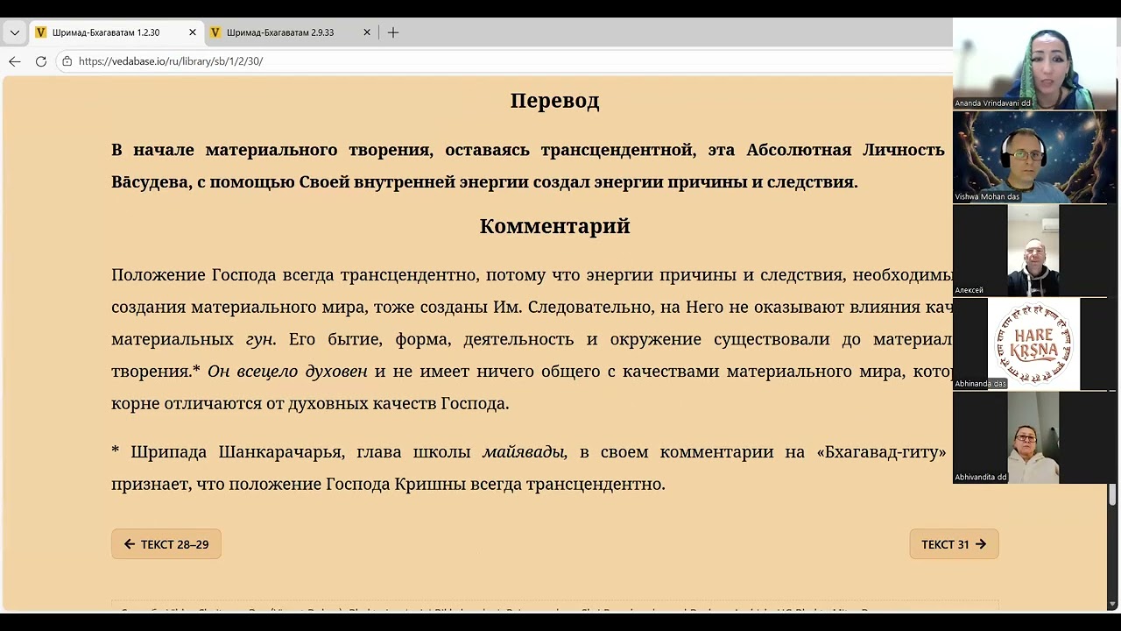1121x631 pixels.
Task: Select Abhinanda das Hare Krsna tile
Action: coord(1034,344)
